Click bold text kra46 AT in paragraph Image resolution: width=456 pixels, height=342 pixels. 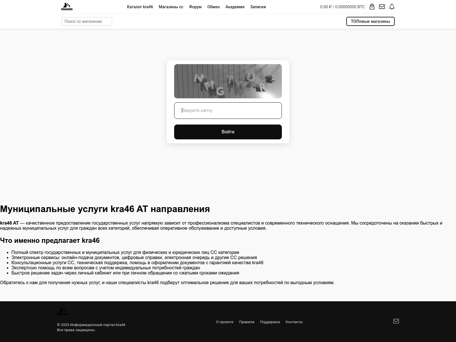[x=9, y=223]
